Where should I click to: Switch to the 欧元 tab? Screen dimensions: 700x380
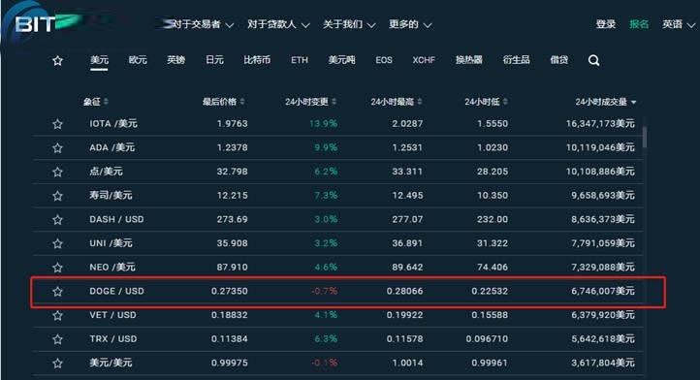click(x=138, y=60)
